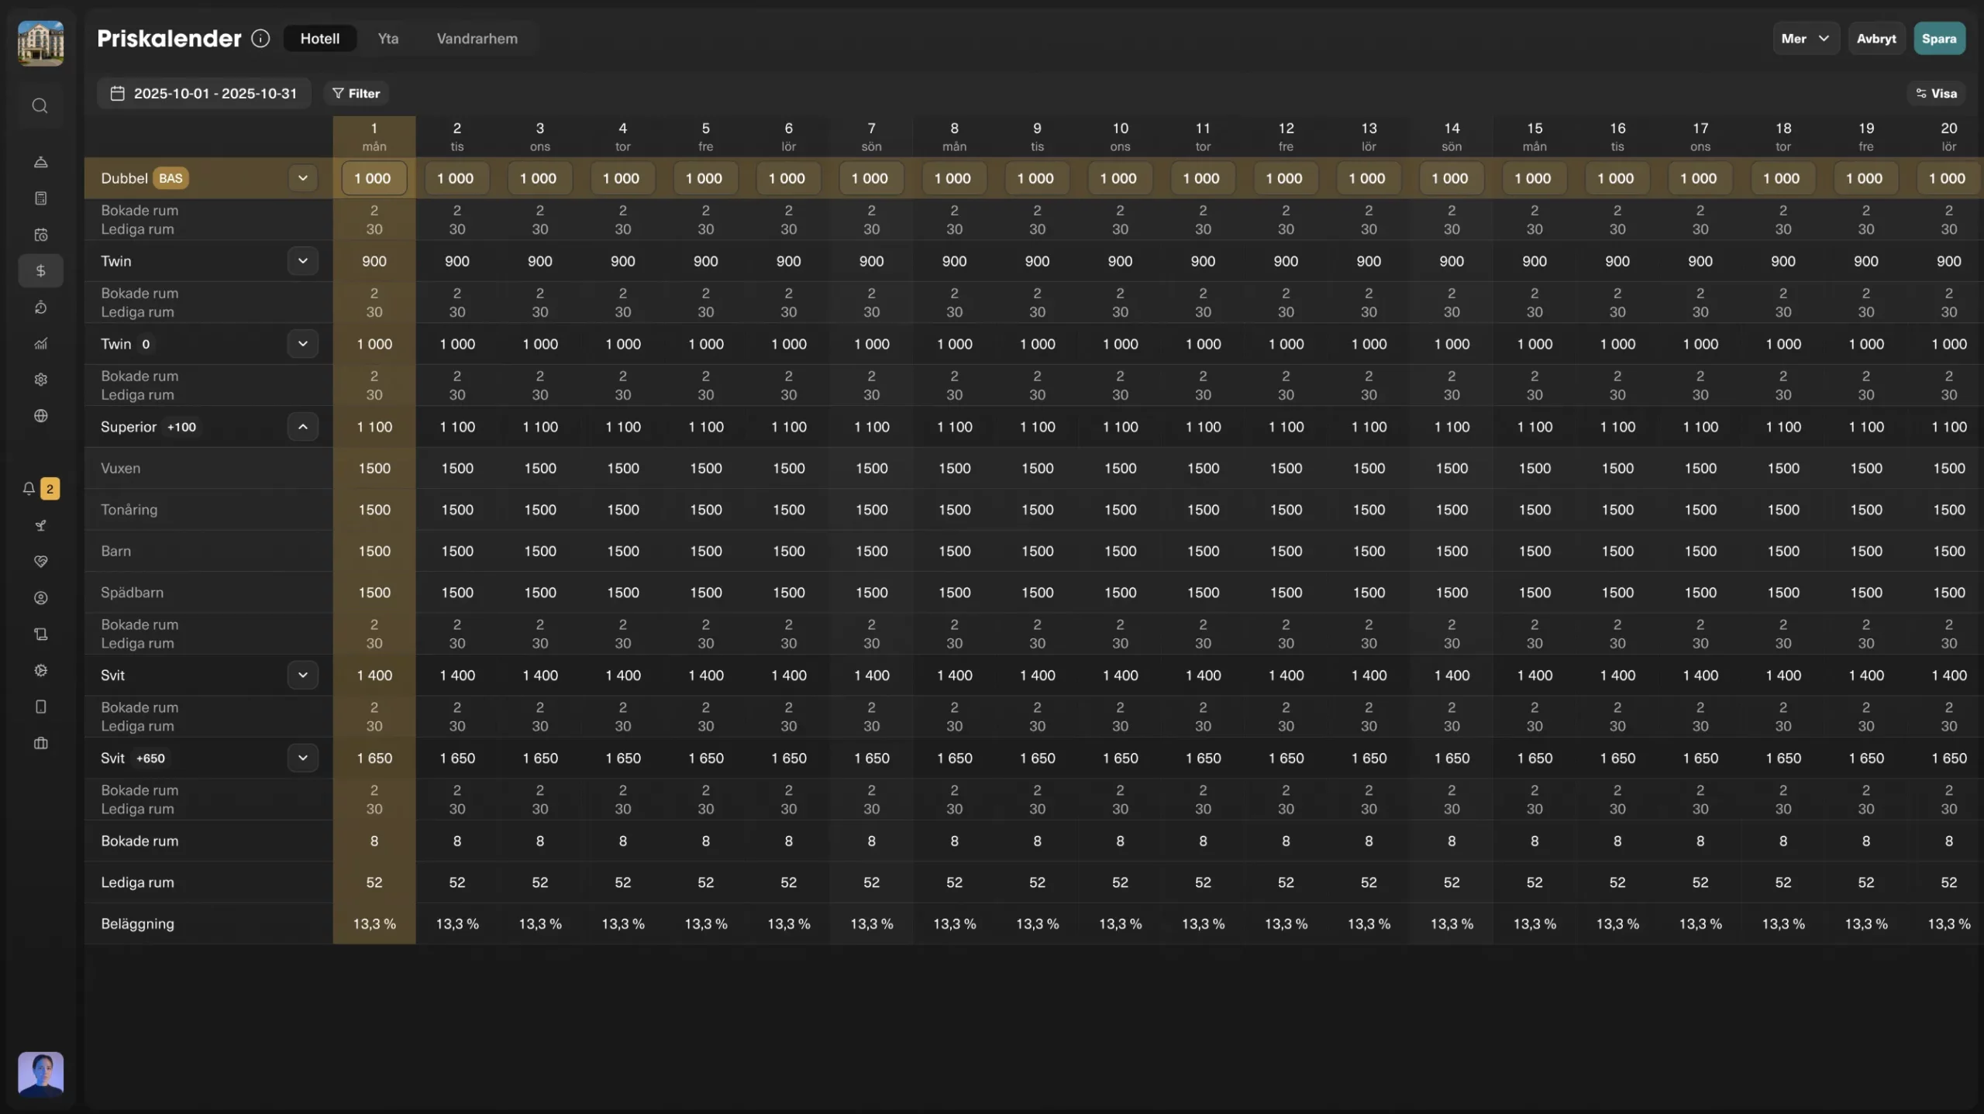Click the Avbryt button

[x=1875, y=38]
